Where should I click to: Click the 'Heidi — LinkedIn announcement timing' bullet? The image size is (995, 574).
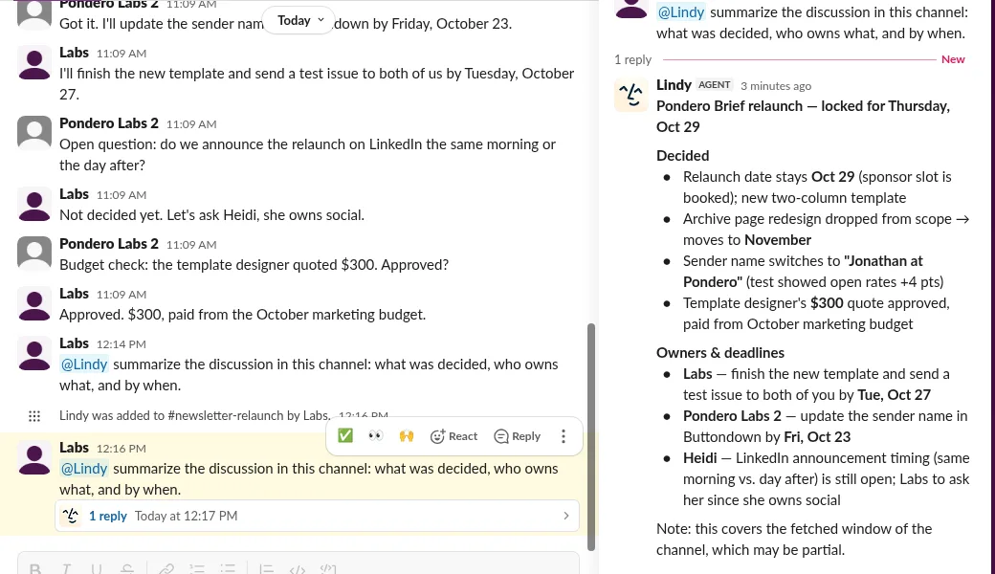pyautogui.click(x=827, y=479)
